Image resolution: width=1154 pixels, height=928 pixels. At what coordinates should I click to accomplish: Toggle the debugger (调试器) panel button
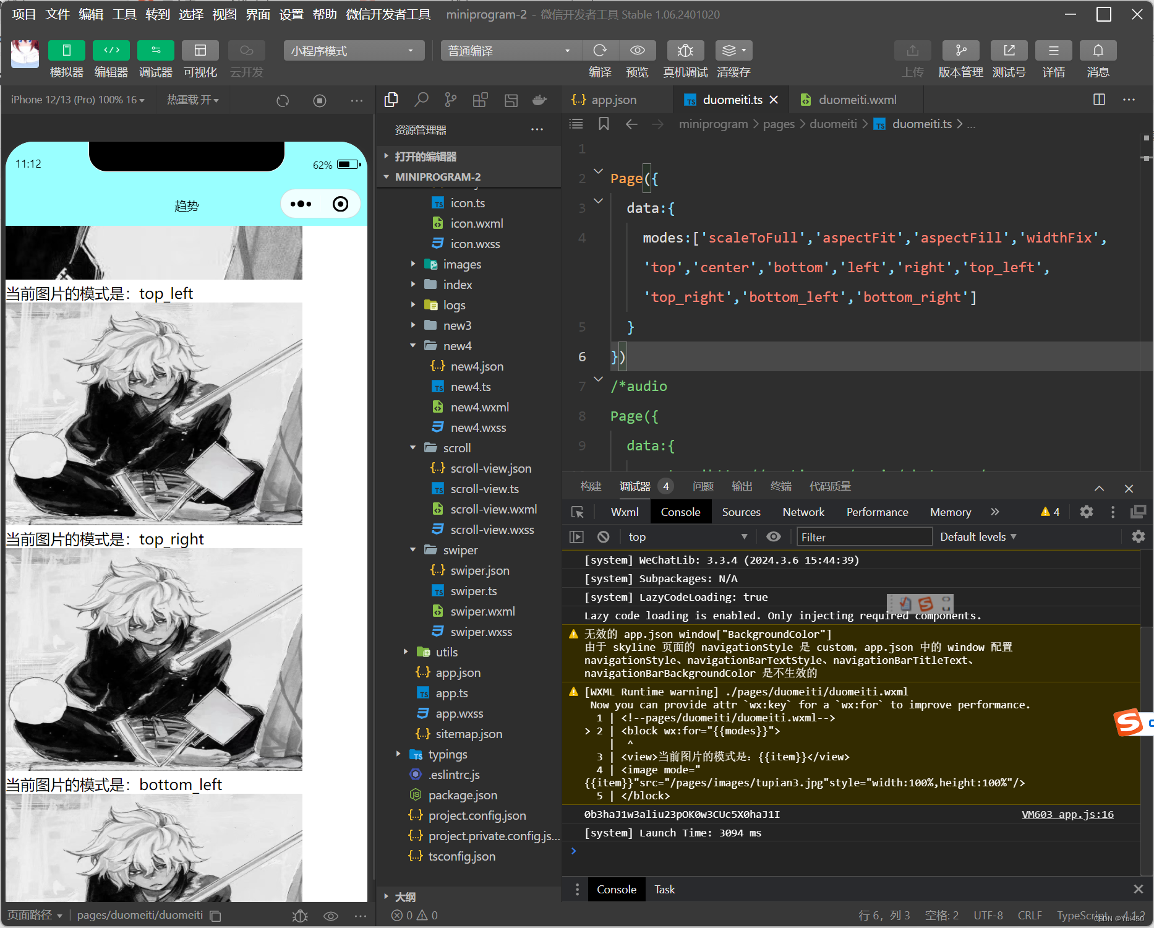[156, 51]
